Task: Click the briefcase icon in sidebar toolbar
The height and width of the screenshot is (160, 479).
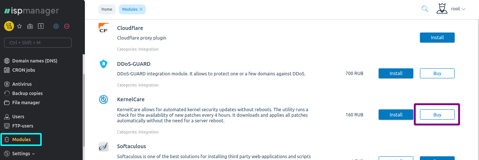Action: tap(30, 26)
